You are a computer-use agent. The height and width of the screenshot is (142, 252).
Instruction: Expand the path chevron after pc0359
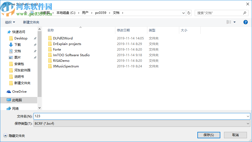(x=109, y=13)
